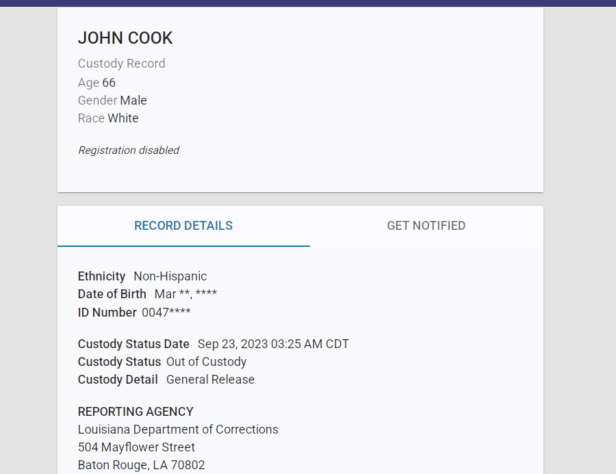Viewport: 616px width, 474px height.
Task: Click the 504 Mayflower Street address
Action: 136,447
